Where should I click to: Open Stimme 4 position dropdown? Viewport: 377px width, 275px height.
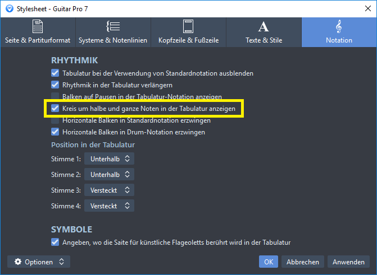pos(109,206)
